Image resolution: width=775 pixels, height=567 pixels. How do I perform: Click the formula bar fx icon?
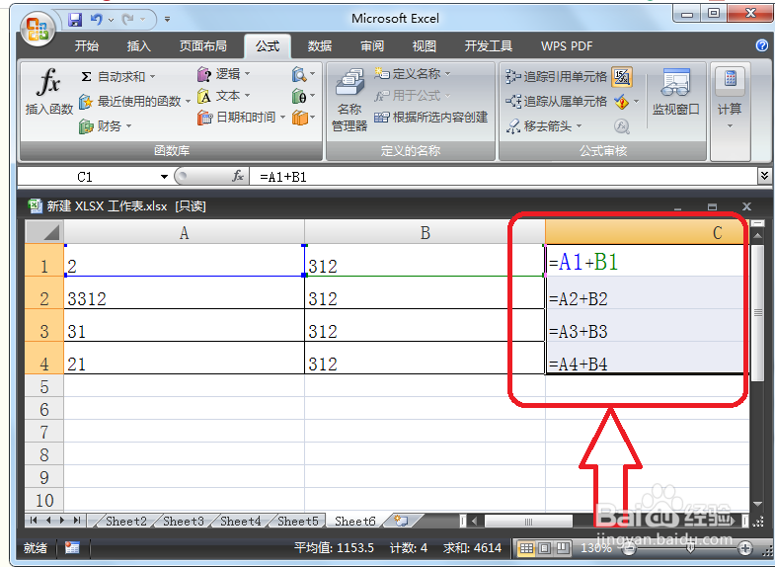click(x=238, y=177)
